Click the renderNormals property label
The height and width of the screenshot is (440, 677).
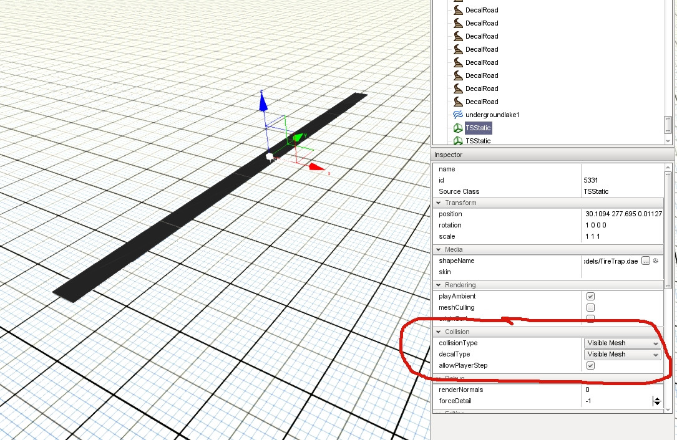point(460,390)
